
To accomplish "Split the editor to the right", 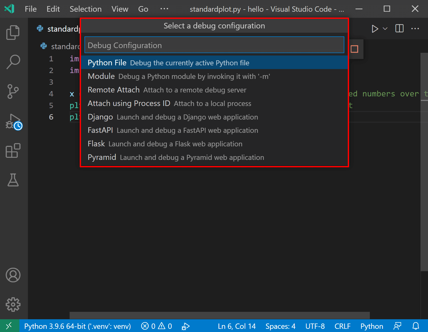I will point(399,29).
